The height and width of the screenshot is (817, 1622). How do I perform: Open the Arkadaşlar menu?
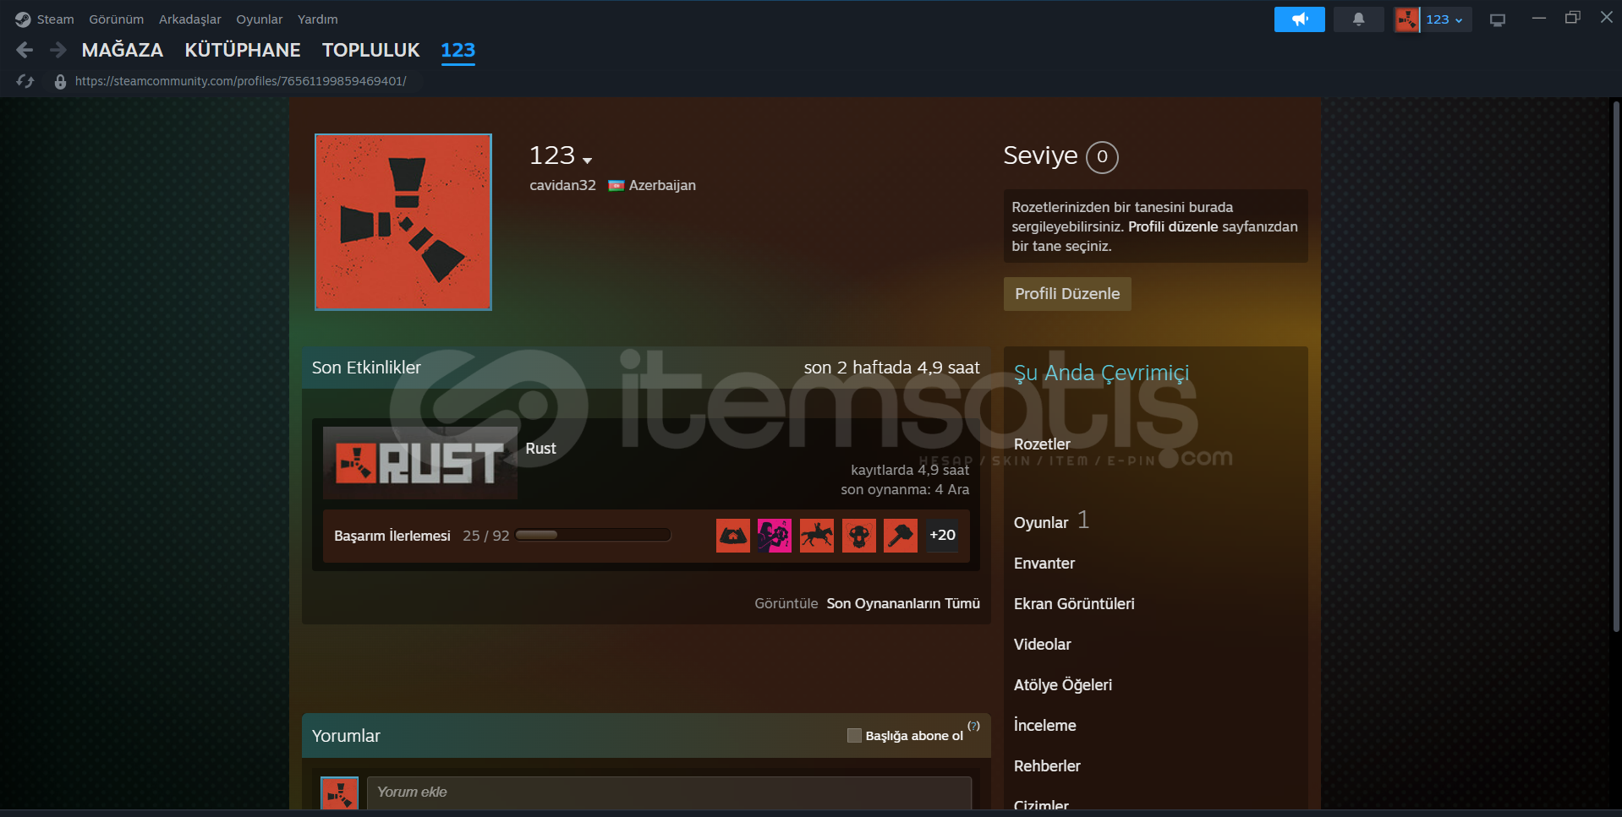pyautogui.click(x=189, y=19)
